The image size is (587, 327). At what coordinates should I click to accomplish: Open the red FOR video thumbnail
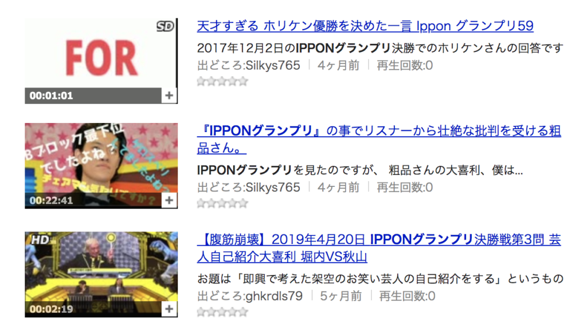click(x=101, y=53)
